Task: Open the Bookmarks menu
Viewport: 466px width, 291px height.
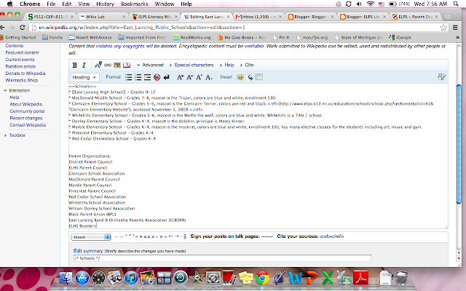Action: (x=134, y=4)
